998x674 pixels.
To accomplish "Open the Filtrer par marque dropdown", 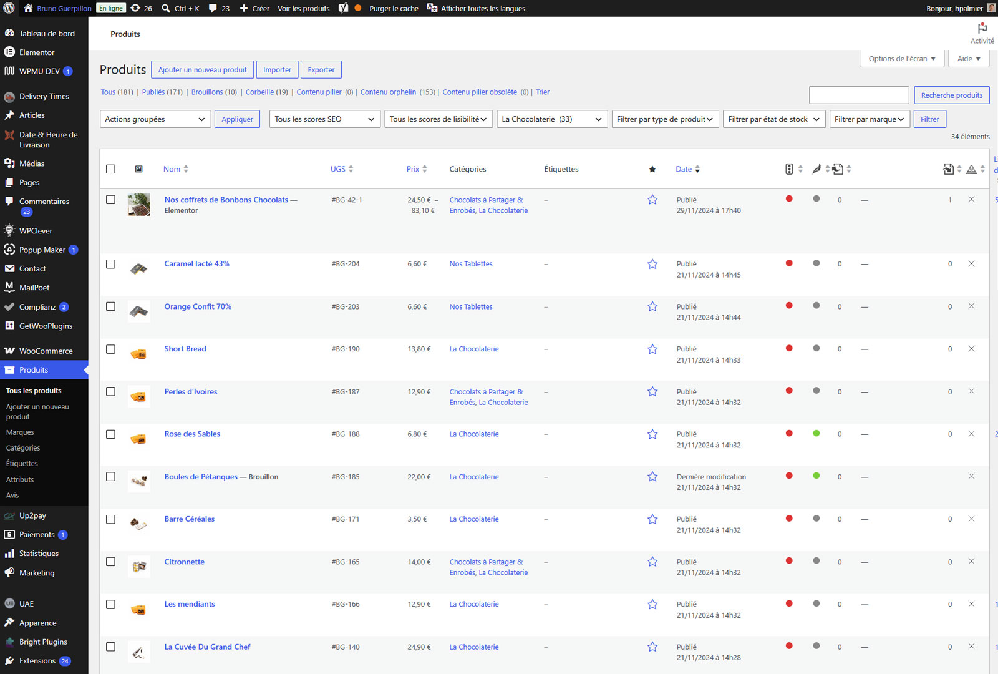I will tap(870, 119).
